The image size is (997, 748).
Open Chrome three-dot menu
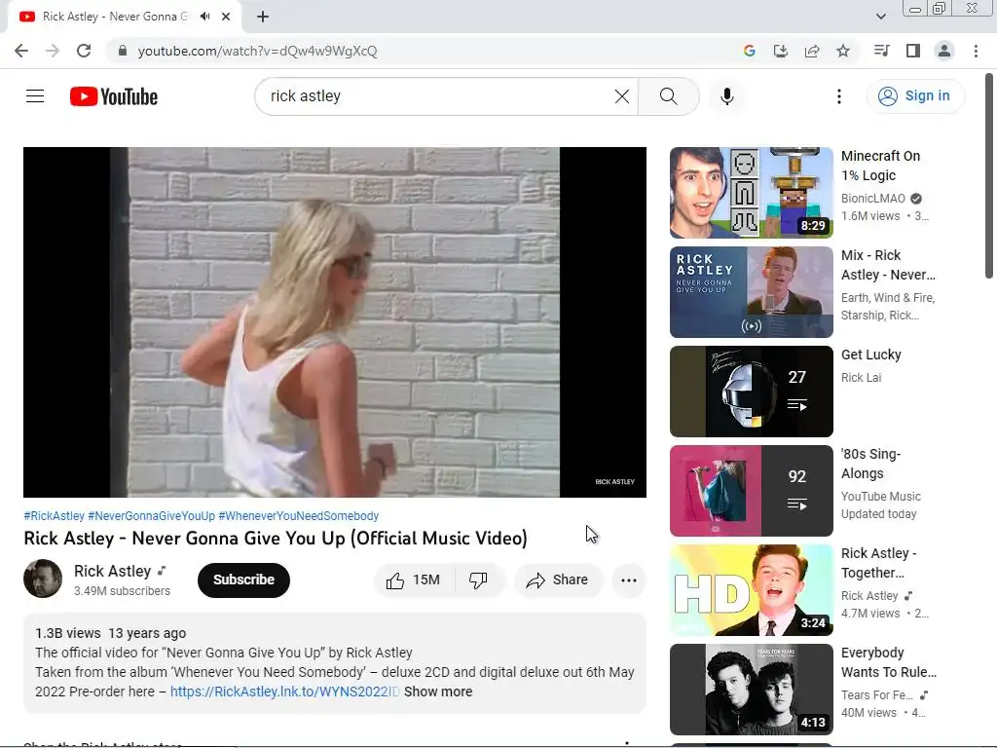976,51
